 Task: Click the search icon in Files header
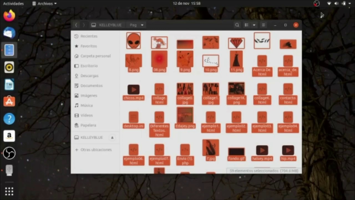237,25
